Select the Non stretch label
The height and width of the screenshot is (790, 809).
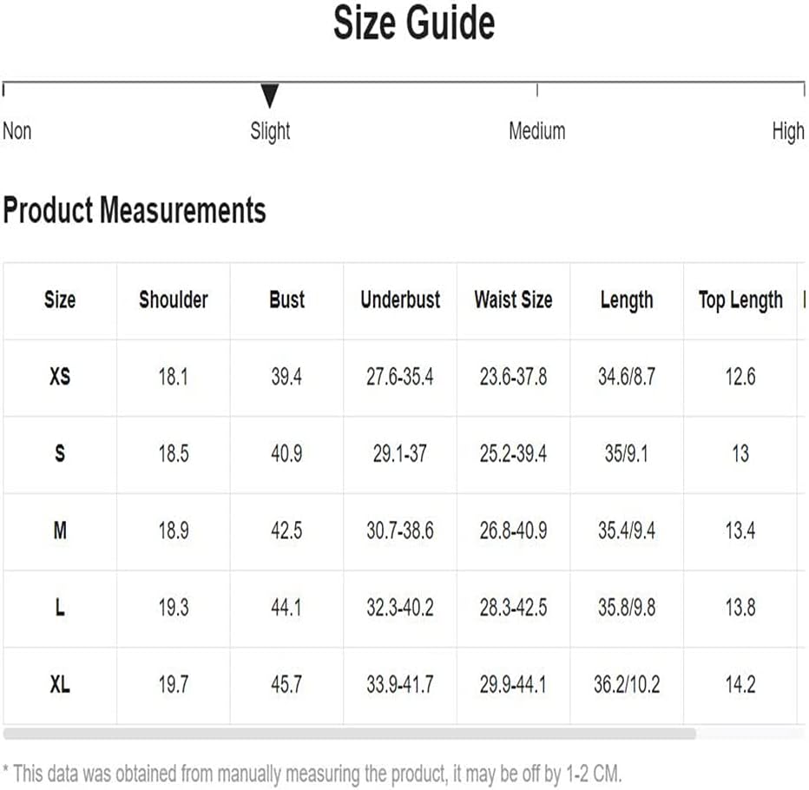[17, 131]
